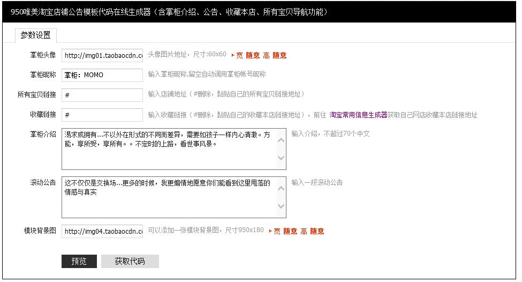Click inside the 滚动公告 text area
The image size is (522, 282).
tap(169, 197)
